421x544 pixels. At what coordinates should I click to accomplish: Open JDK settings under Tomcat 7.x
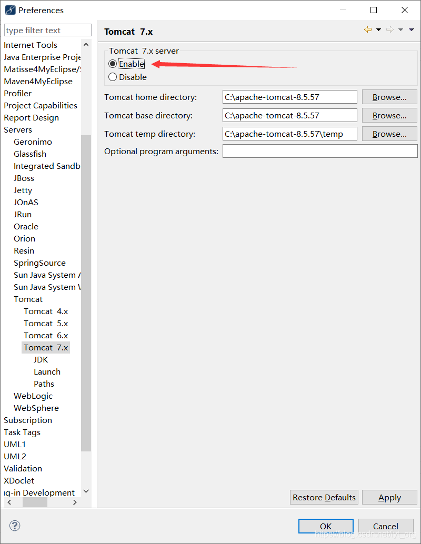coord(41,360)
